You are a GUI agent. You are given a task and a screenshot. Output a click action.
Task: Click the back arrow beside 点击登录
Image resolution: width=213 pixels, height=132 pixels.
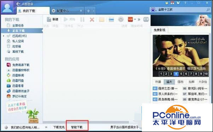[x=18, y=4]
